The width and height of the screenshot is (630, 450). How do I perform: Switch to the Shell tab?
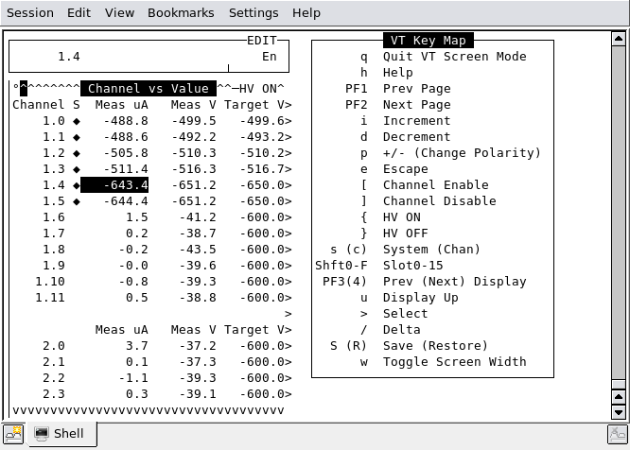pos(61,434)
